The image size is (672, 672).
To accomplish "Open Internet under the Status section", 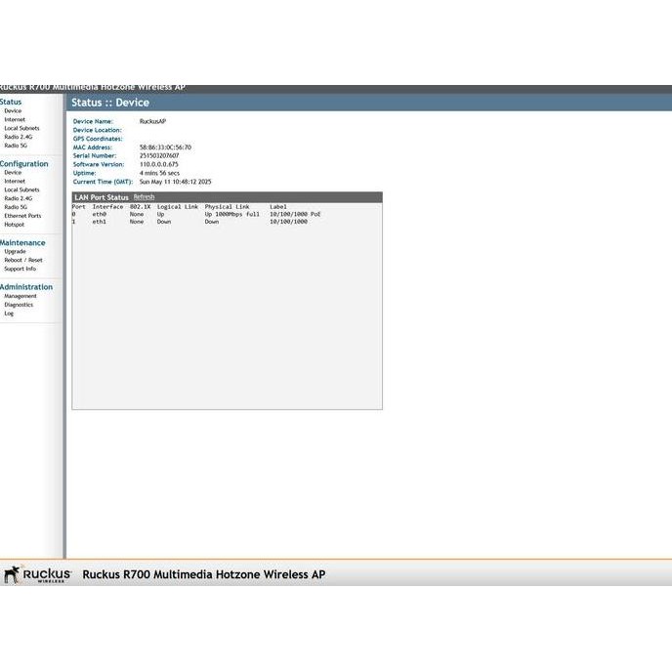I will click(x=15, y=119).
